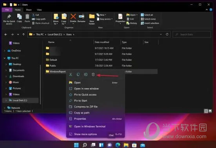Click Paste shortcut in the ribbon
This screenshot has height=148, width=216.
pyautogui.click(x=41, y=23)
